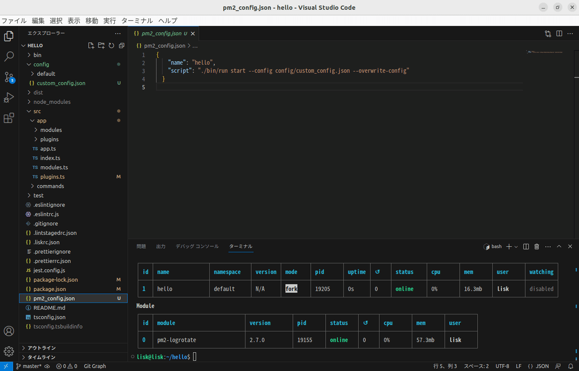Change end of line sequence LF
579x371 pixels.
point(518,366)
